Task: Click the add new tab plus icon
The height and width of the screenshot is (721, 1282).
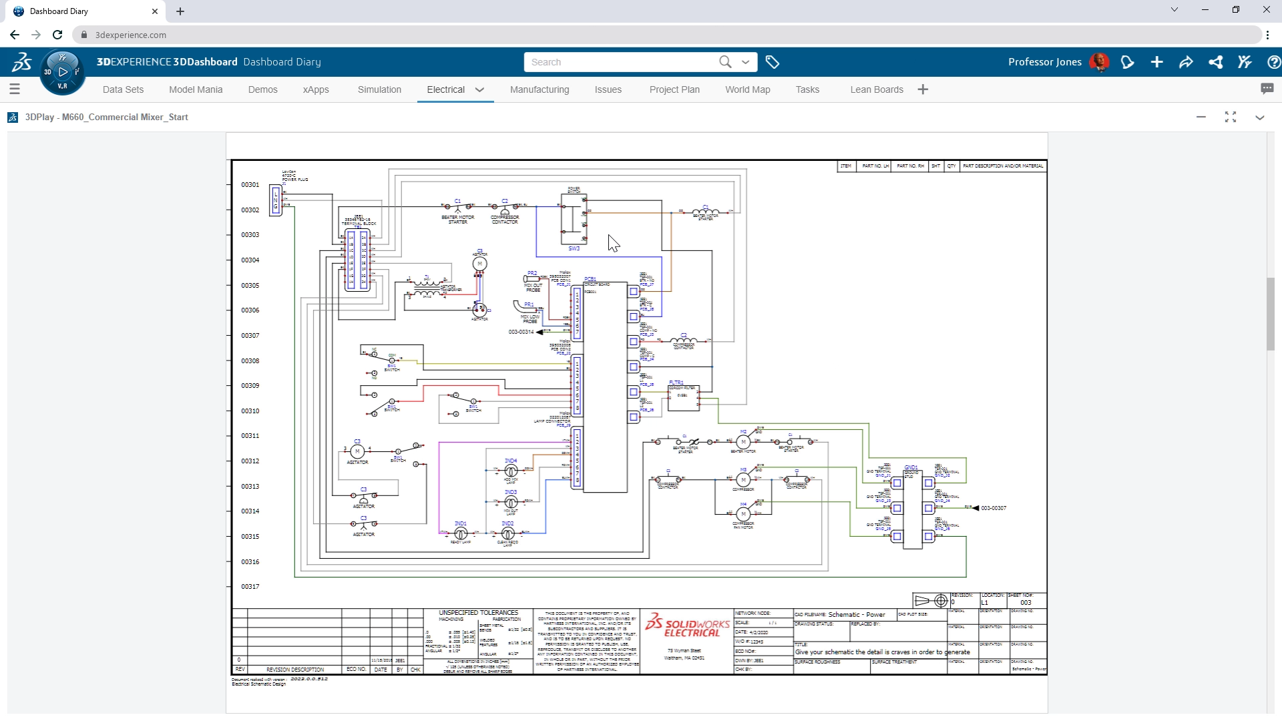Action: click(x=179, y=11)
